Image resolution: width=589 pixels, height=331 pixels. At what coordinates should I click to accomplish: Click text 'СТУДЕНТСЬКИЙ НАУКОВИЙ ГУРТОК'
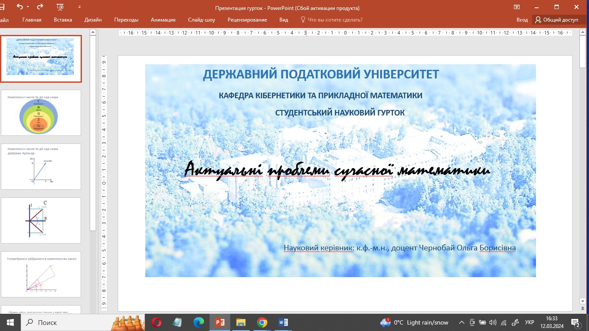pos(340,112)
